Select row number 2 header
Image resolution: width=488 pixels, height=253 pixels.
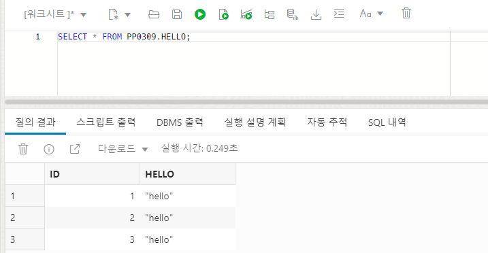25,218
